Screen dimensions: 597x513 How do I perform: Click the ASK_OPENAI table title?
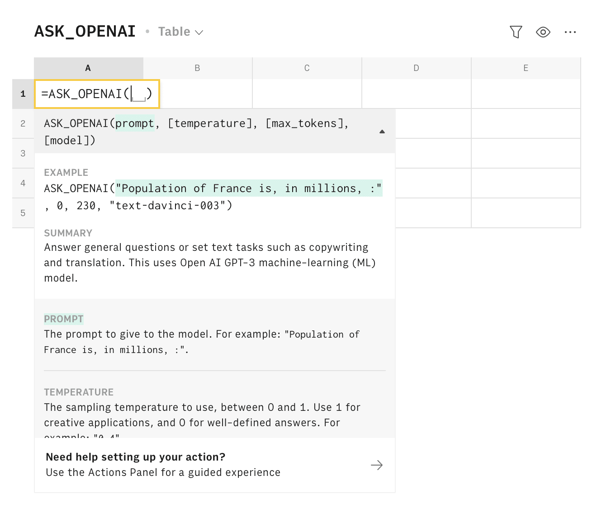85,31
